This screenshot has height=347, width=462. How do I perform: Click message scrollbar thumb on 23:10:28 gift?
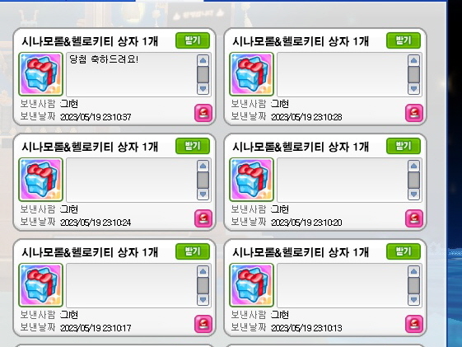[x=413, y=74]
